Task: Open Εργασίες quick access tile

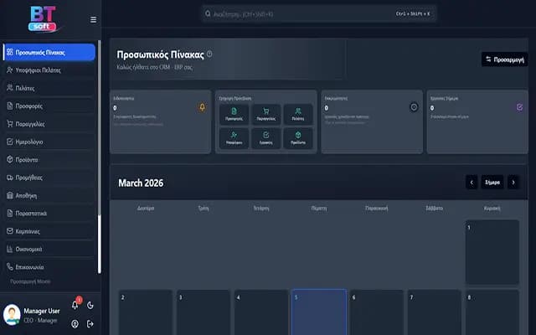Action: pyautogui.click(x=266, y=138)
